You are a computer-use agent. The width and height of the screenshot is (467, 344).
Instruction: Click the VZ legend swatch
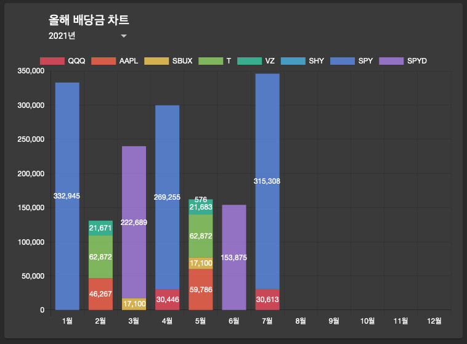pyautogui.click(x=250, y=61)
